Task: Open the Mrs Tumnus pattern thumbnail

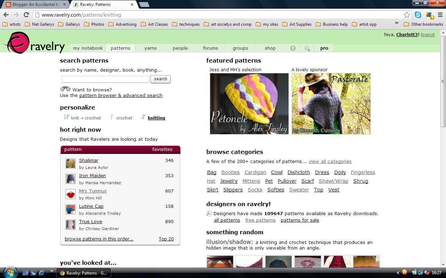Action: [x=70, y=194]
